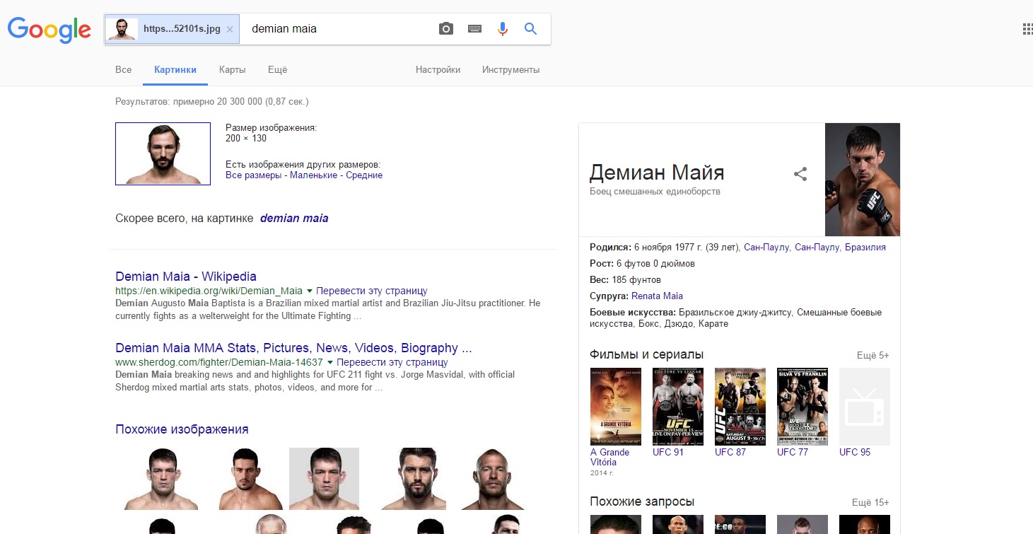The image size is (1033, 534).
Task: Click the Все размеры link
Action: (x=253, y=175)
